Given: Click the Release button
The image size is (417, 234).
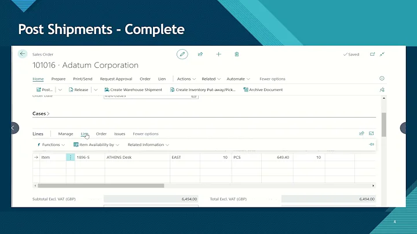Looking at the screenshot, I should click(x=78, y=90).
